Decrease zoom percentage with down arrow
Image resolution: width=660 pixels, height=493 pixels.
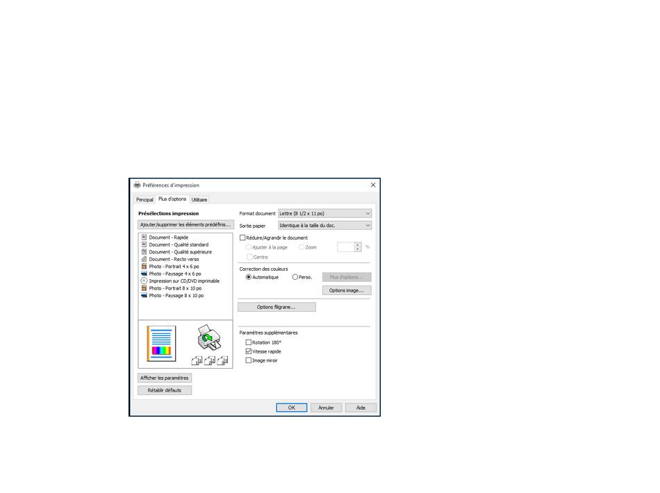click(358, 249)
